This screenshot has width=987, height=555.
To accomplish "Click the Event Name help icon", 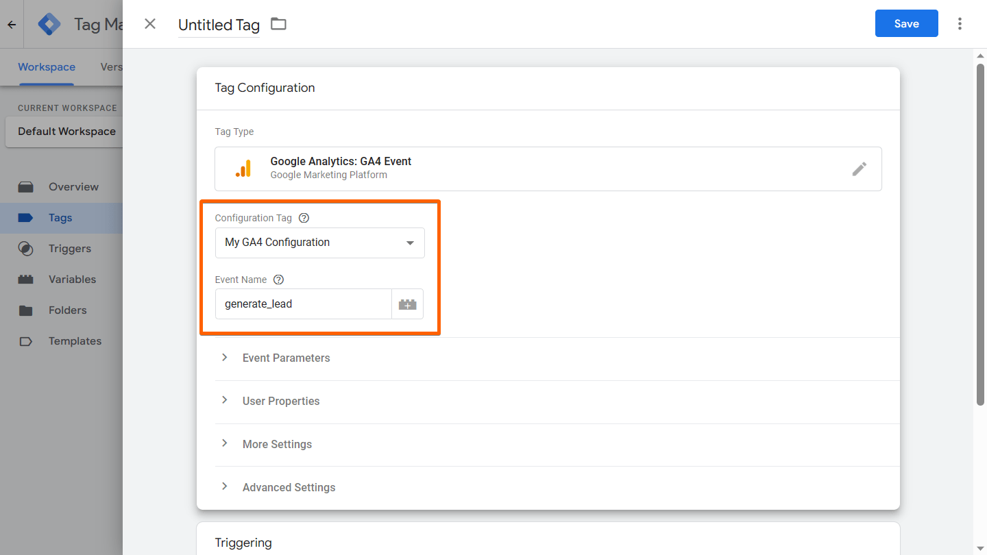I will [x=278, y=280].
